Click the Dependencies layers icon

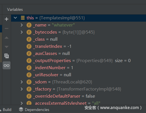(x=21, y=110)
